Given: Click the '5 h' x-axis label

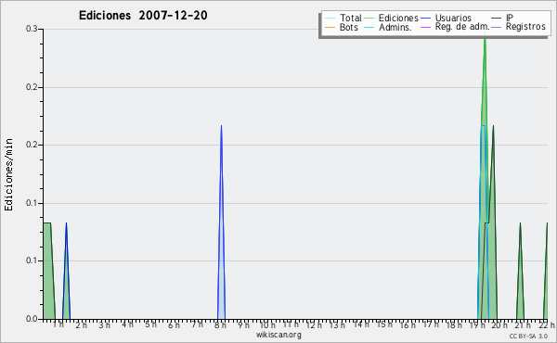Looking at the screenshot, I should click(x=151, y=324).
